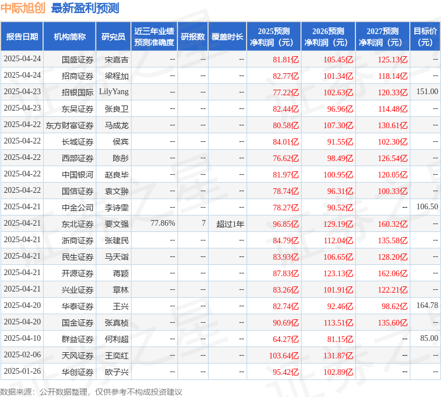Click the 103.64亿 profit value
This screenshot has height=397, width=441.
click(x=284, y=356)
